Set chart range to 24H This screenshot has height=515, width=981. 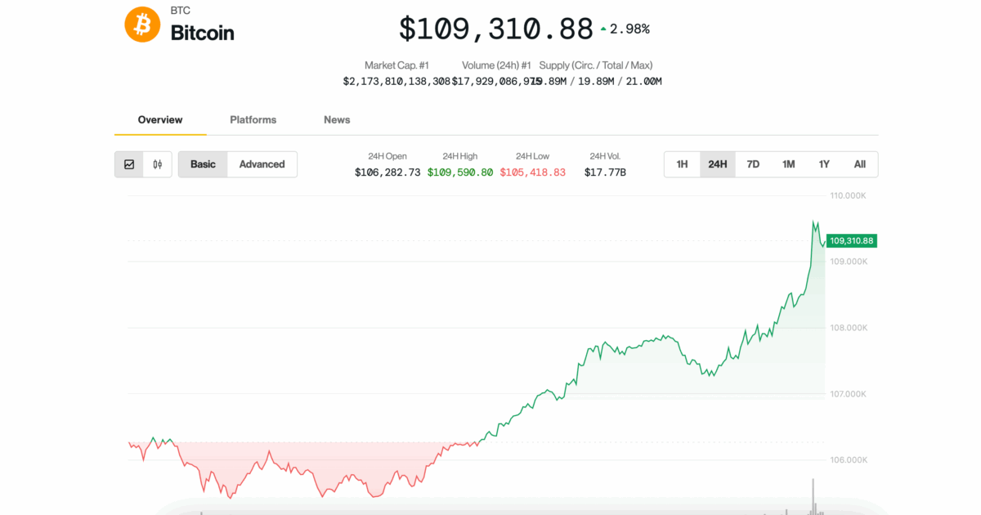pos(718,164)
